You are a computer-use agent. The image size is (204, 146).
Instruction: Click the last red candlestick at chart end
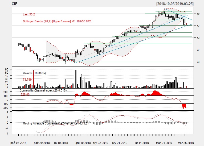click(x=186, y=24)
